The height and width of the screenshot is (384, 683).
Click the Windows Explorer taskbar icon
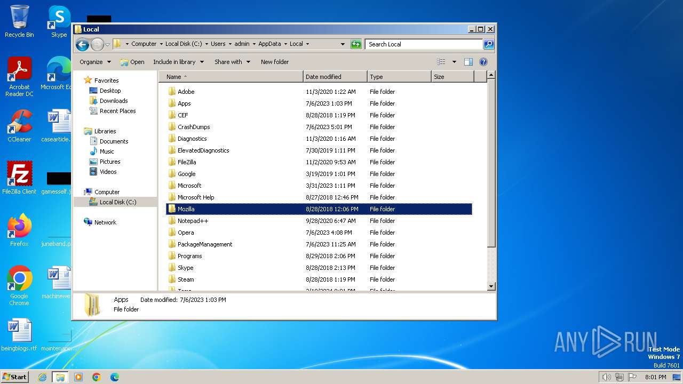click(60, 377)
